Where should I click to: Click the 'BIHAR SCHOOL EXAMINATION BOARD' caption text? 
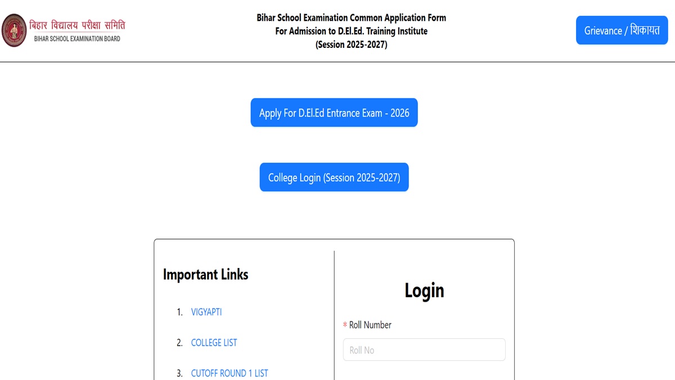[77, 39]
